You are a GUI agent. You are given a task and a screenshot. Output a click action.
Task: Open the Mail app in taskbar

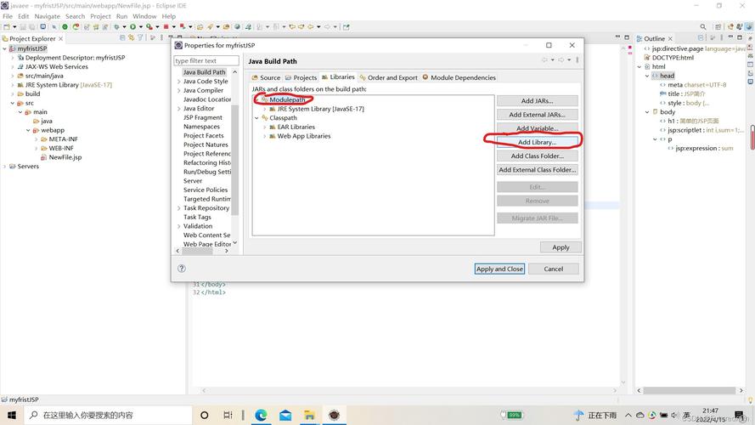click(285, 415)
